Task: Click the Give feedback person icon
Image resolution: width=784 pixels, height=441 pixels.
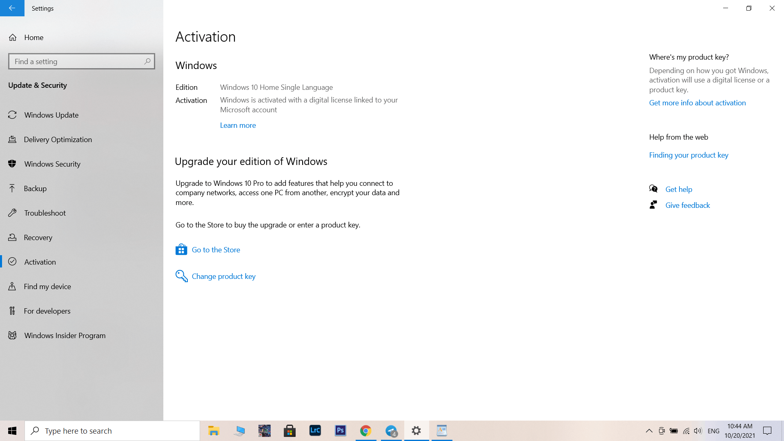Action: click(653, 205)
